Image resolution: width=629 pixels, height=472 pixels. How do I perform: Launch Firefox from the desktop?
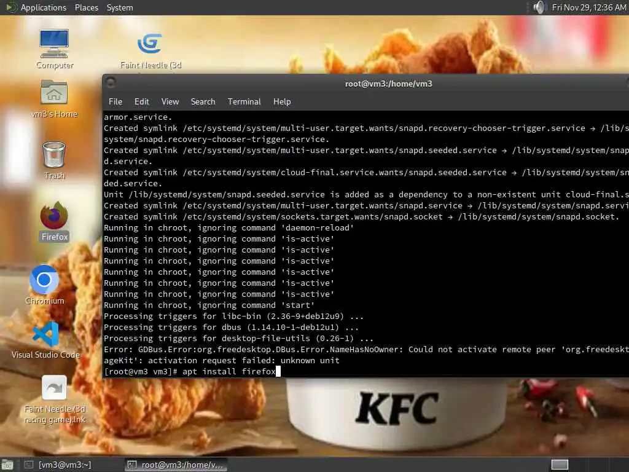click(x=54, y=221)
